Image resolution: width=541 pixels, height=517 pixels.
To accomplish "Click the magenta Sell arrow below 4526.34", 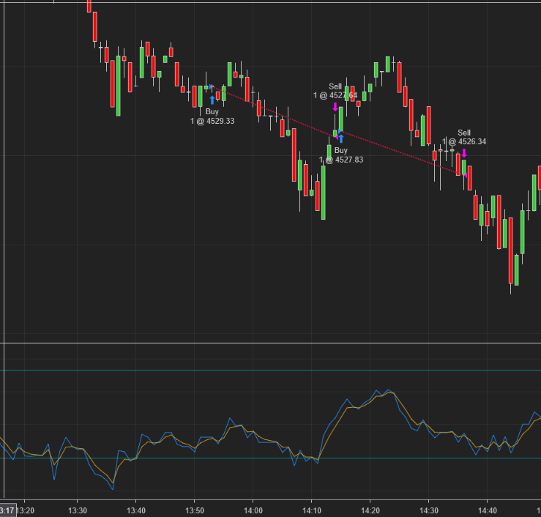I will click(464, 153).
